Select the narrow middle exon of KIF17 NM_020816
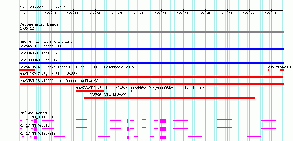This screenshot has height=141, width=293. [x=128, y=129]
